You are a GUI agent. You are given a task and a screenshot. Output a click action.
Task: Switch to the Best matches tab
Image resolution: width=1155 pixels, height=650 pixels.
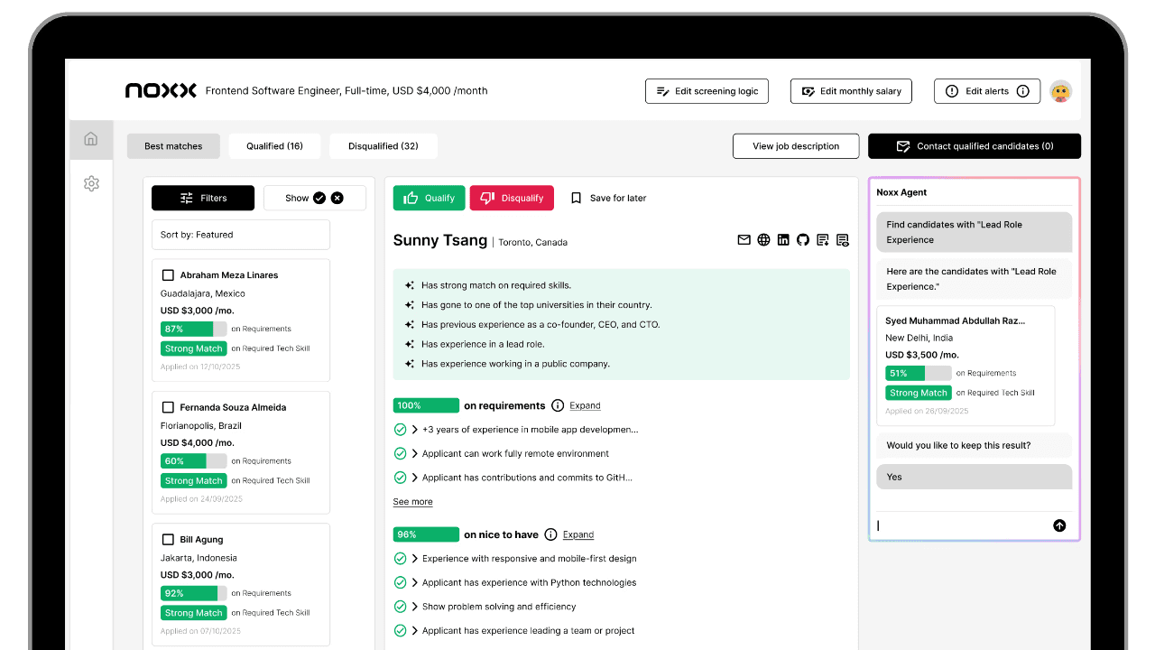pos(173,146)
